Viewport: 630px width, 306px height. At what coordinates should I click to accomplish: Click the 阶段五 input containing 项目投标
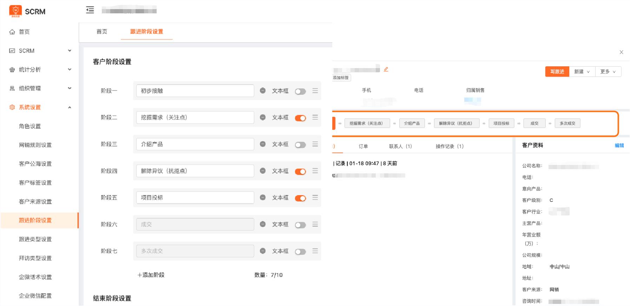click(195, 198)
